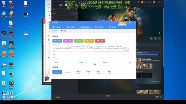Click Add a Game at Steam bottom left
Screen dimensions: 186x104
pos(57,97)
